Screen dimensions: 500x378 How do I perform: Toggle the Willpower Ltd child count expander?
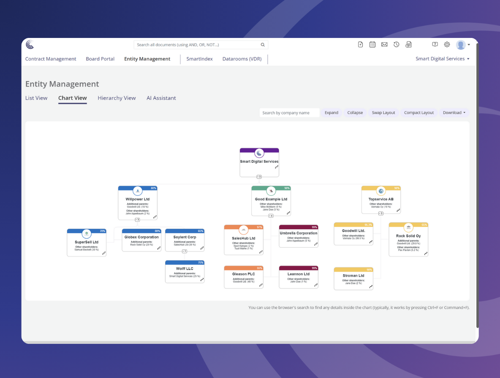(137, 220)
